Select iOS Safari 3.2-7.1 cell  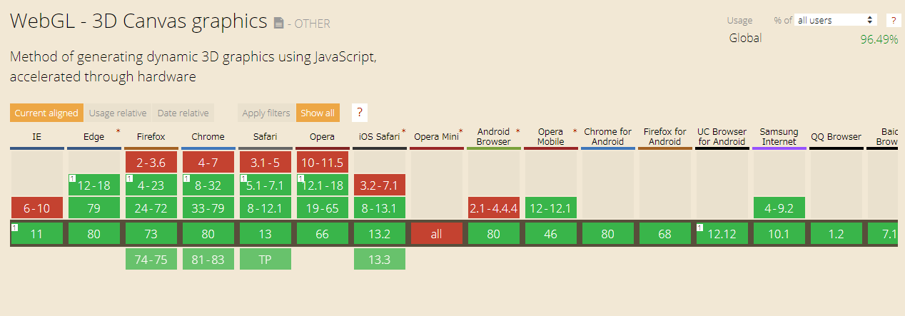click(379, 185)
